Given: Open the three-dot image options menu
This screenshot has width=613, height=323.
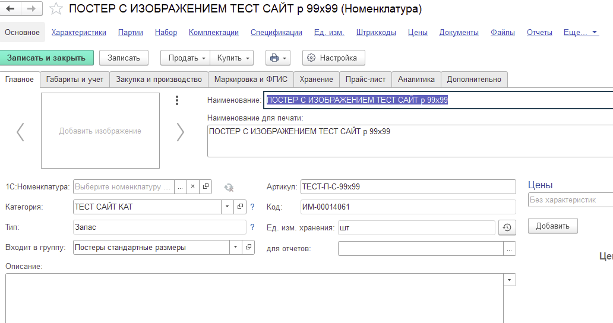Looking at the screenshot, I should click(x=177, y=100).
